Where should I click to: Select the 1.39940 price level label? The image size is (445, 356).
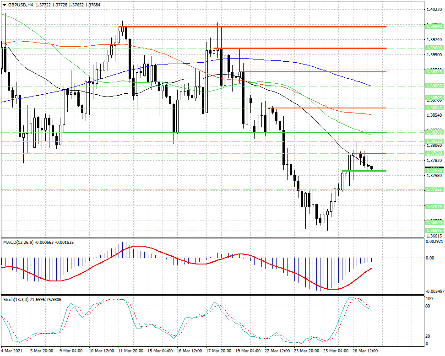434,26
